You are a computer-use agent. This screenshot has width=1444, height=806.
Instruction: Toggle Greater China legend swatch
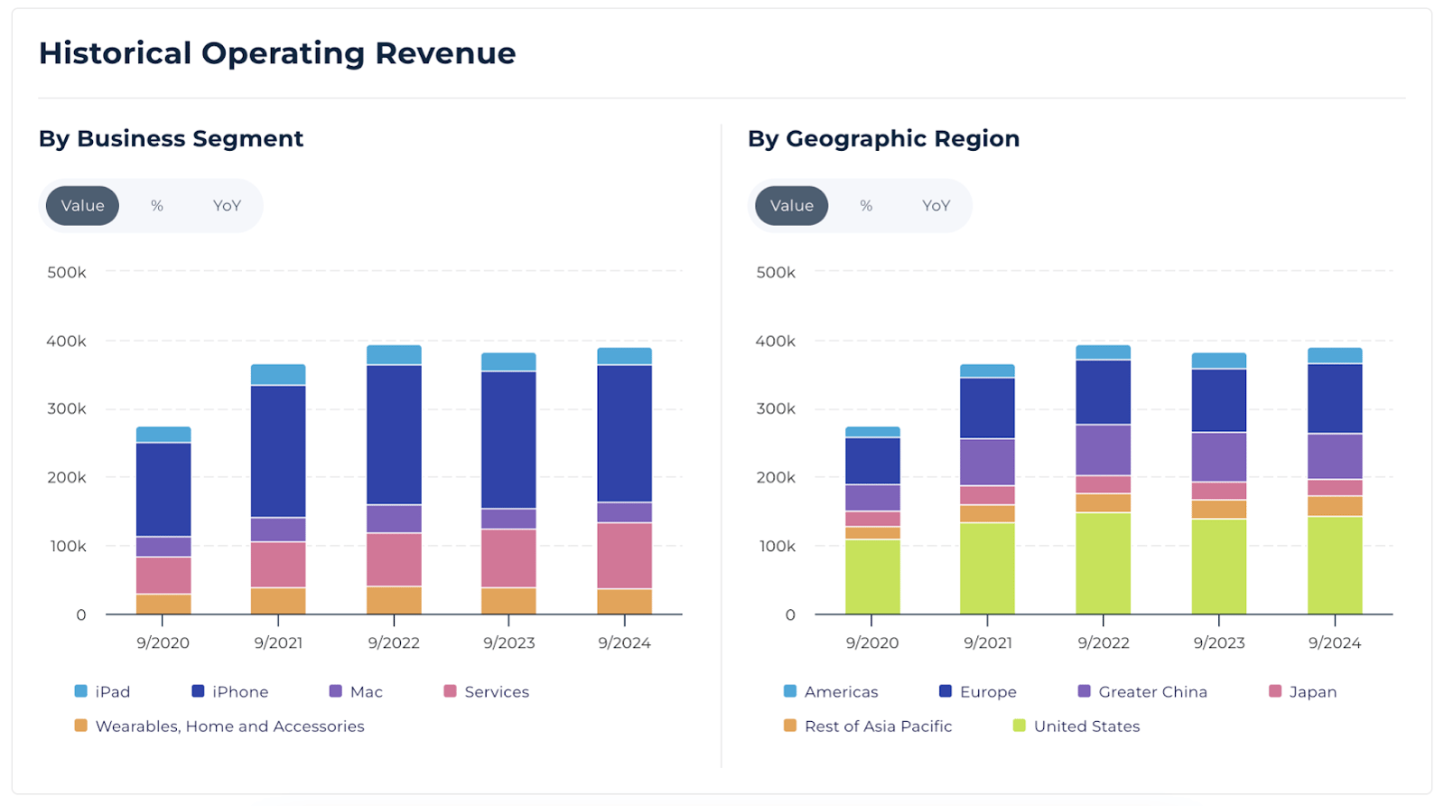pos(1085,691)
